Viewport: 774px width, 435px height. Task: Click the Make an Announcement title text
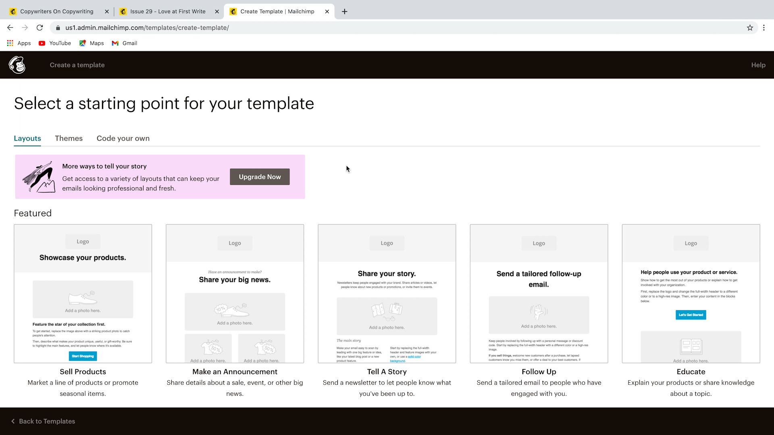(235, 371)
